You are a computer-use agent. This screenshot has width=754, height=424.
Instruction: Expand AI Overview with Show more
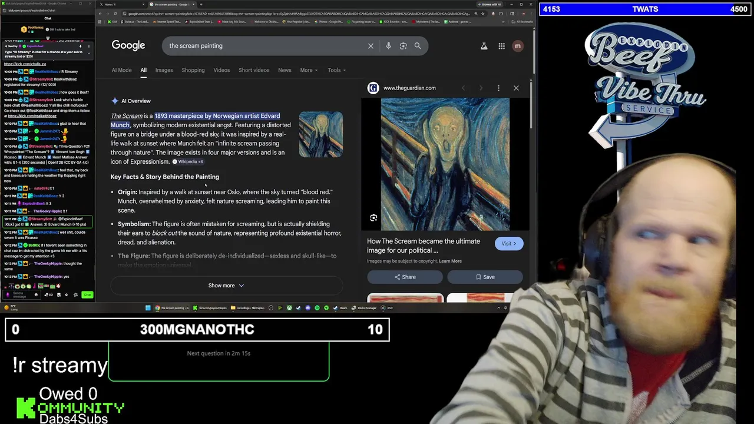226,286
